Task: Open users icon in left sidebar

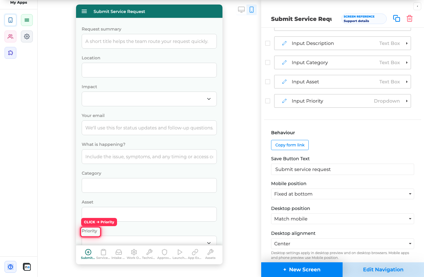Action: pos(10,36)
